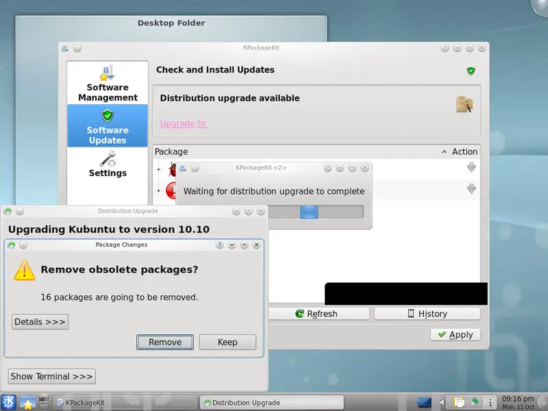
Task: Click the KPackageKit window menu icon
Action: click(x=64, y=49)
